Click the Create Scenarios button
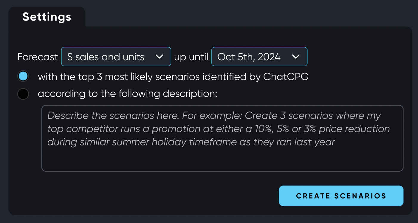Viewport: 418px width, 223px height. click(341, 196)
